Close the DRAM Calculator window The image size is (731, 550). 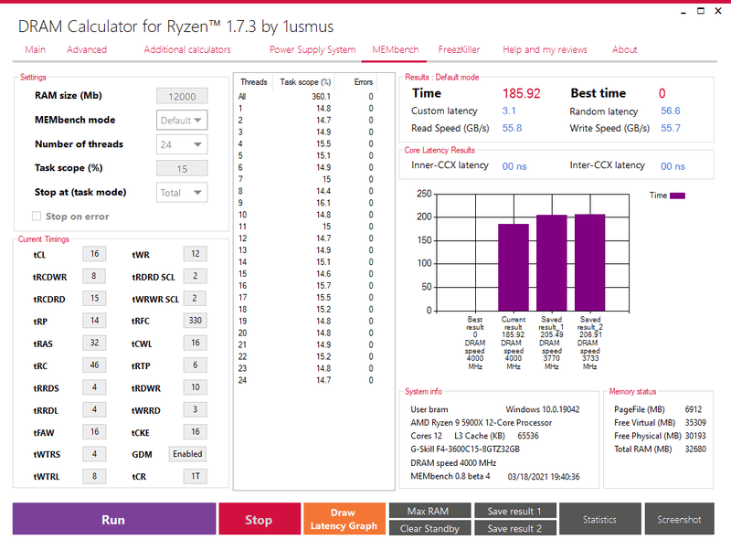pos(718,11)
